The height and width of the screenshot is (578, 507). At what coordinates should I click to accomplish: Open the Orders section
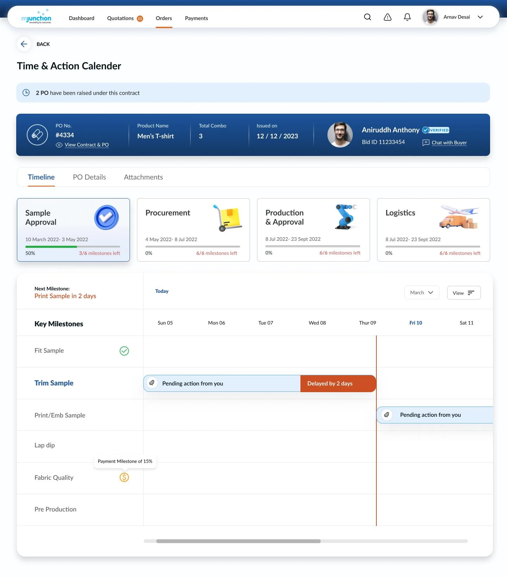pyautogui.click(x=164, y=18)
